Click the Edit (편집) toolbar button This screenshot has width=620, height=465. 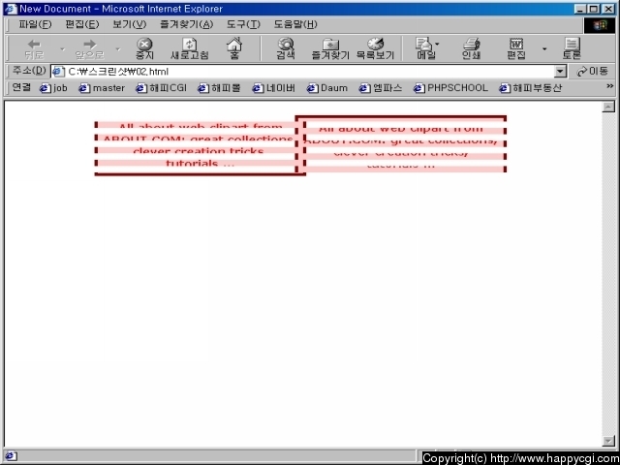pyautogui.click(x=516, y=49)
